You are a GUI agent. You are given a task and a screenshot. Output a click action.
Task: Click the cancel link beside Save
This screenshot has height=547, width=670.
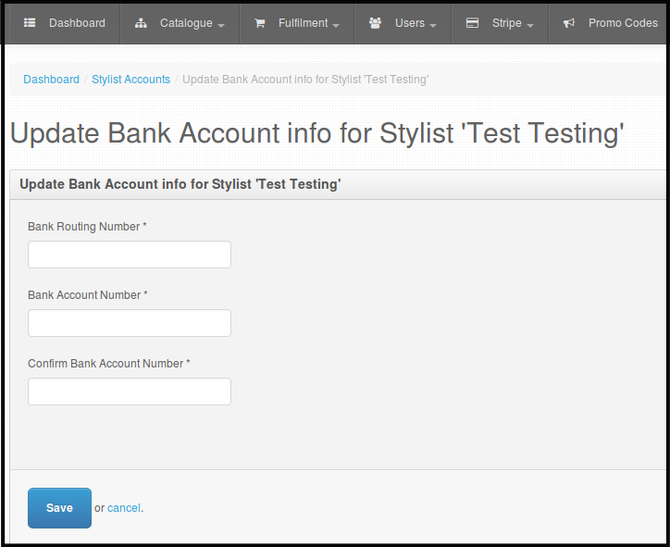124,508
